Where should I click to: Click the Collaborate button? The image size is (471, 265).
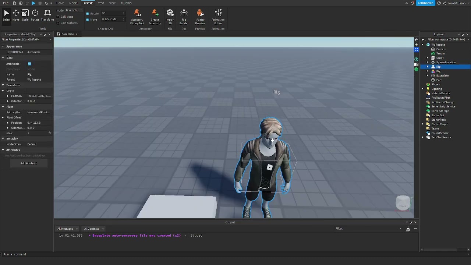click(425, 3)
